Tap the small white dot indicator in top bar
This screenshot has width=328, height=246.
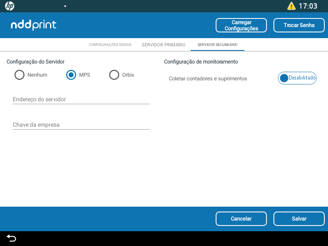pos(65,7)
